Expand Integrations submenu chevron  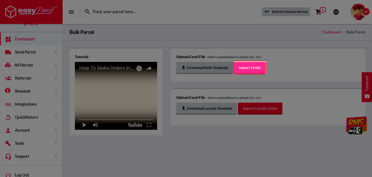pos(56,104)
